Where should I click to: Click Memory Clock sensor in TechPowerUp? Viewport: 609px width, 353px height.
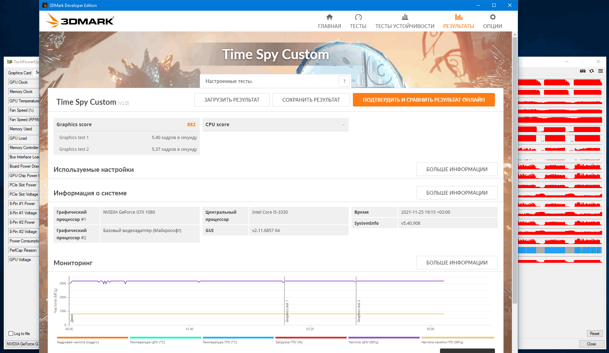(24, 92)
